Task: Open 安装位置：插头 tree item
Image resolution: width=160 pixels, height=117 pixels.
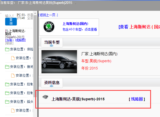Action: point(22,102)
